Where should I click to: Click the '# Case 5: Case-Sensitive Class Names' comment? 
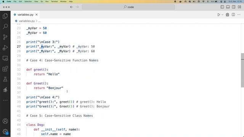tap(59, 116)
